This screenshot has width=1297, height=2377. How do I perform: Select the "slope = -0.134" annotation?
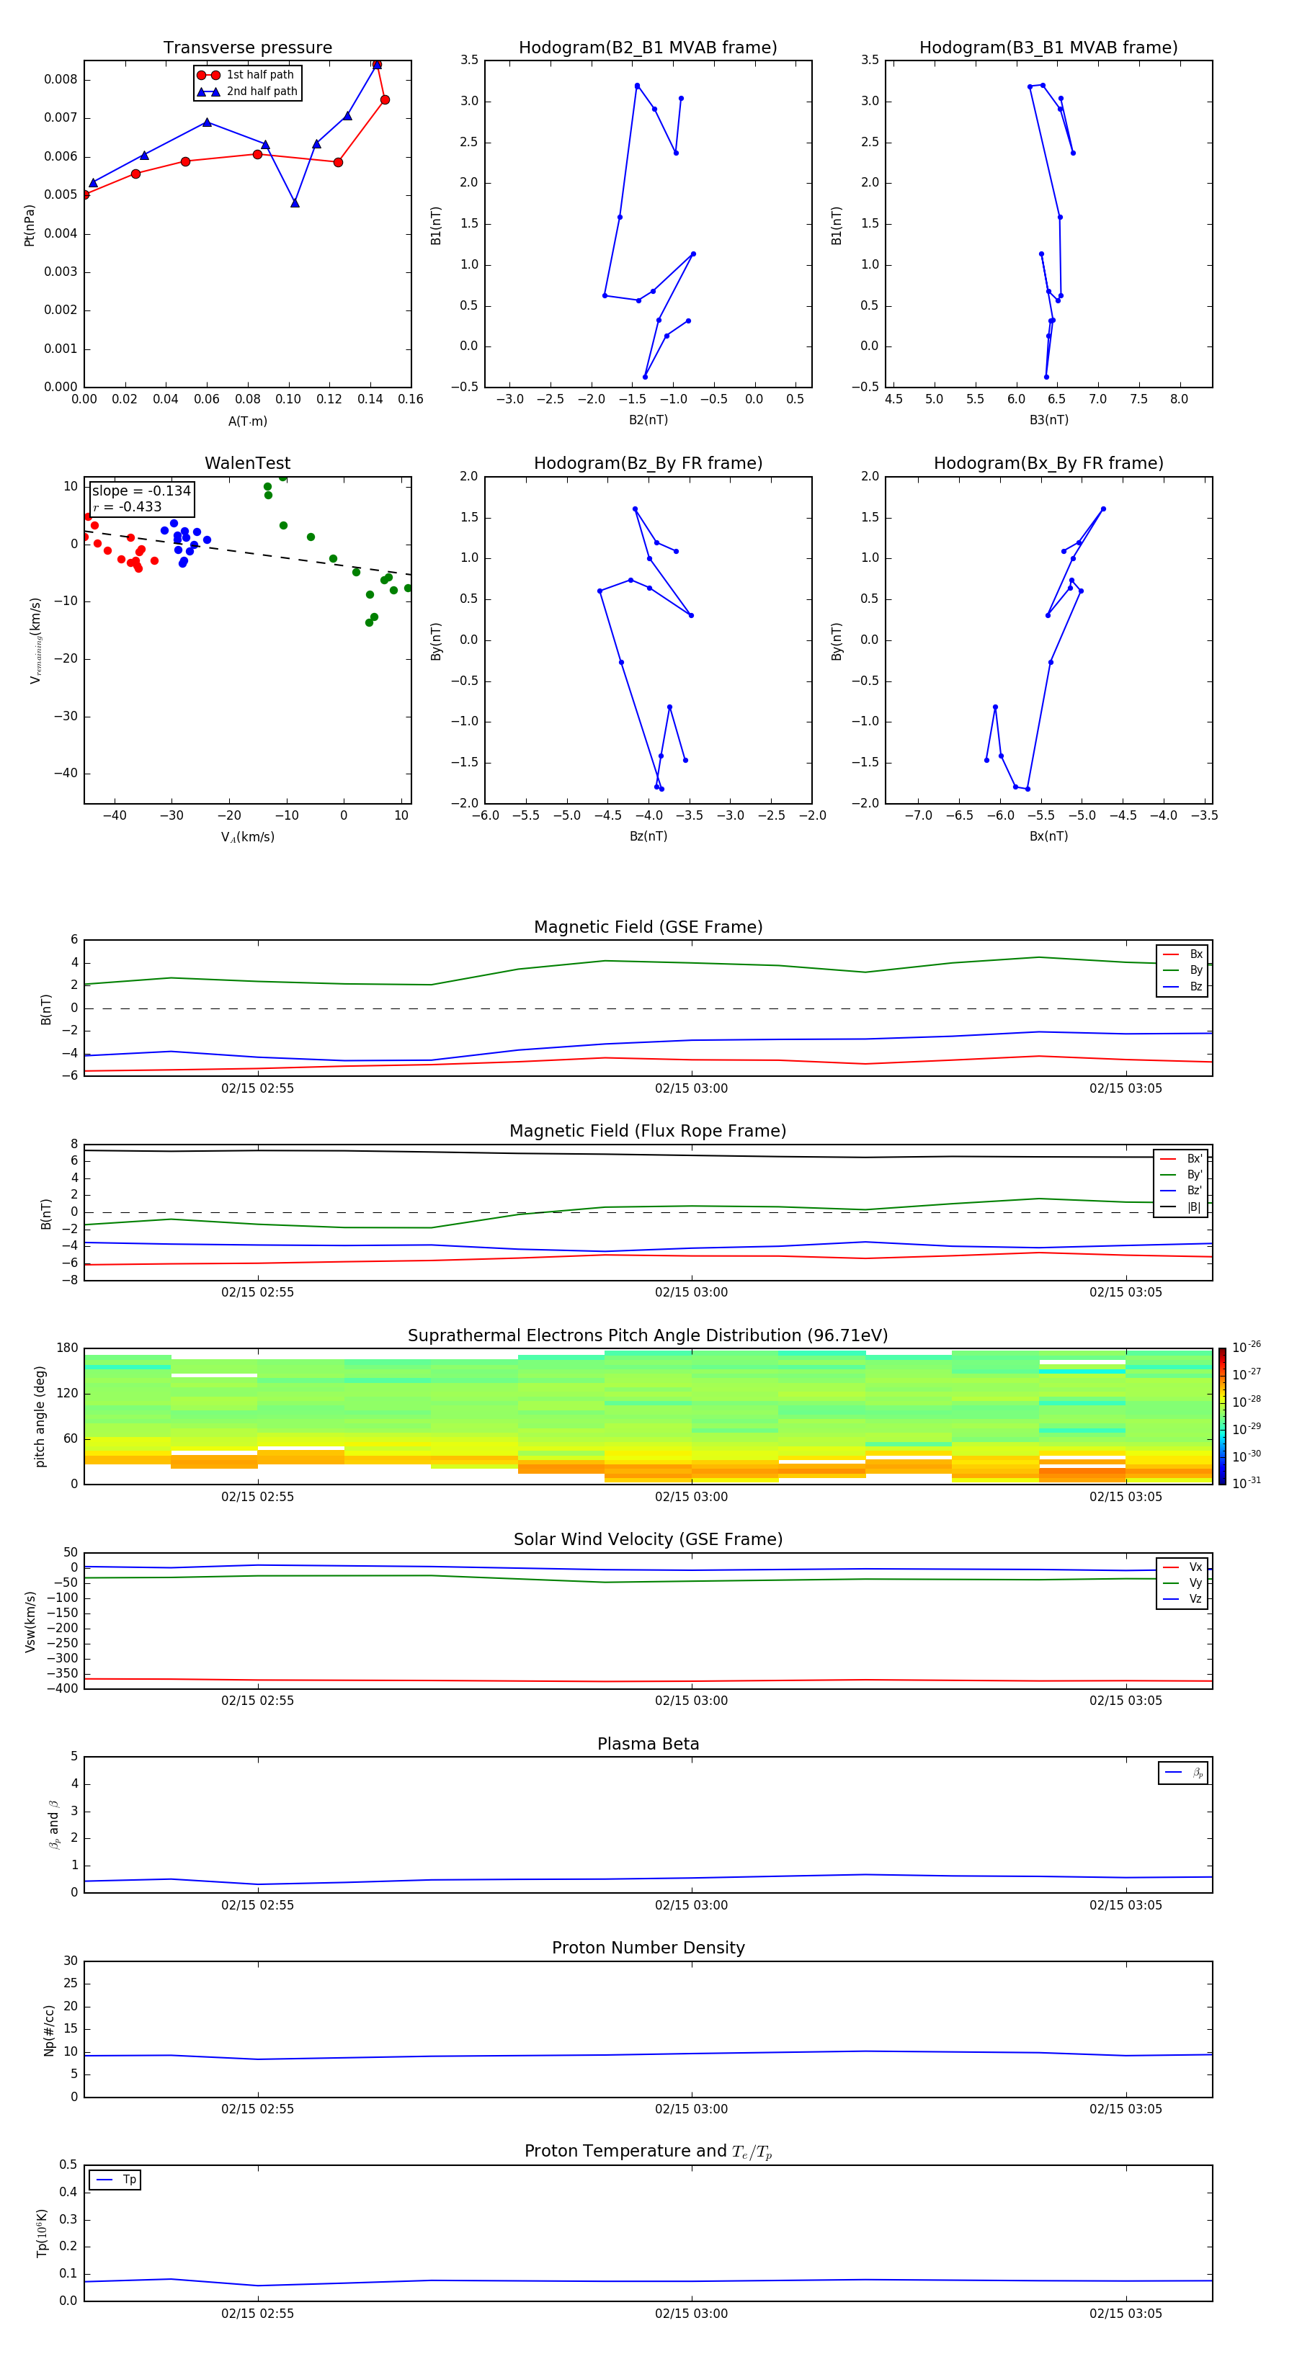pyautogui.click(x=141, y=491)
